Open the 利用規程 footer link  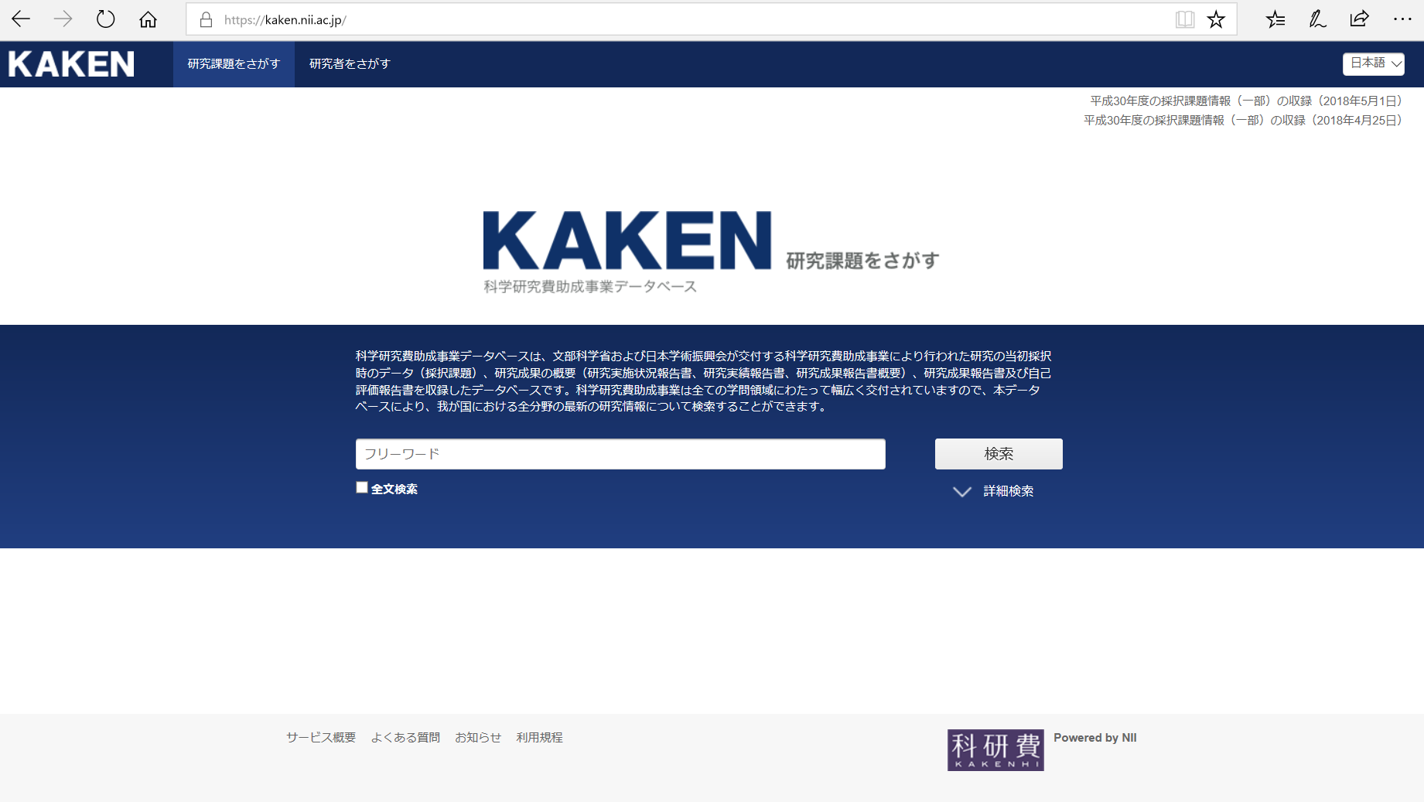tap(539, 738)
